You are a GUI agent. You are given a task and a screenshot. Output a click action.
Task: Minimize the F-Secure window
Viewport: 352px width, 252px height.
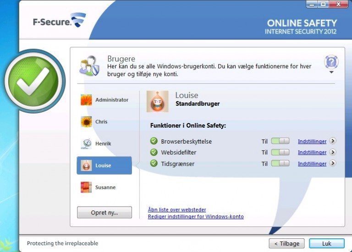click(312, 5)
